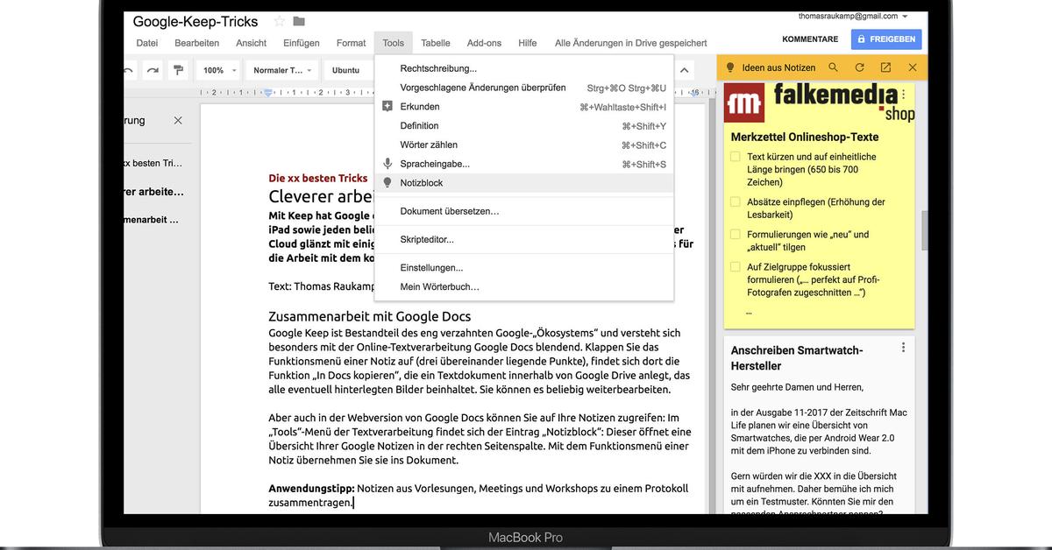Click the undo arrow in toolbar

point(129,70)
